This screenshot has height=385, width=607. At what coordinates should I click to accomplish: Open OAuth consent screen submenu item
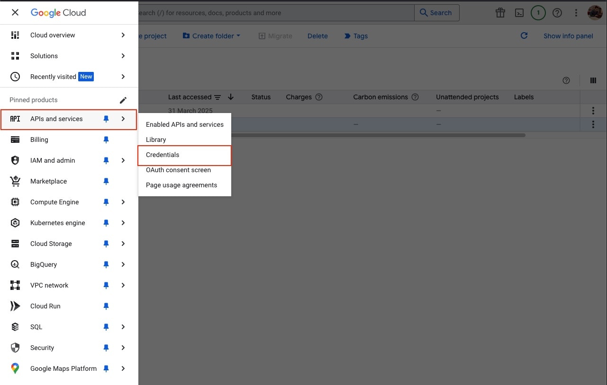click(x=184, y=170)
